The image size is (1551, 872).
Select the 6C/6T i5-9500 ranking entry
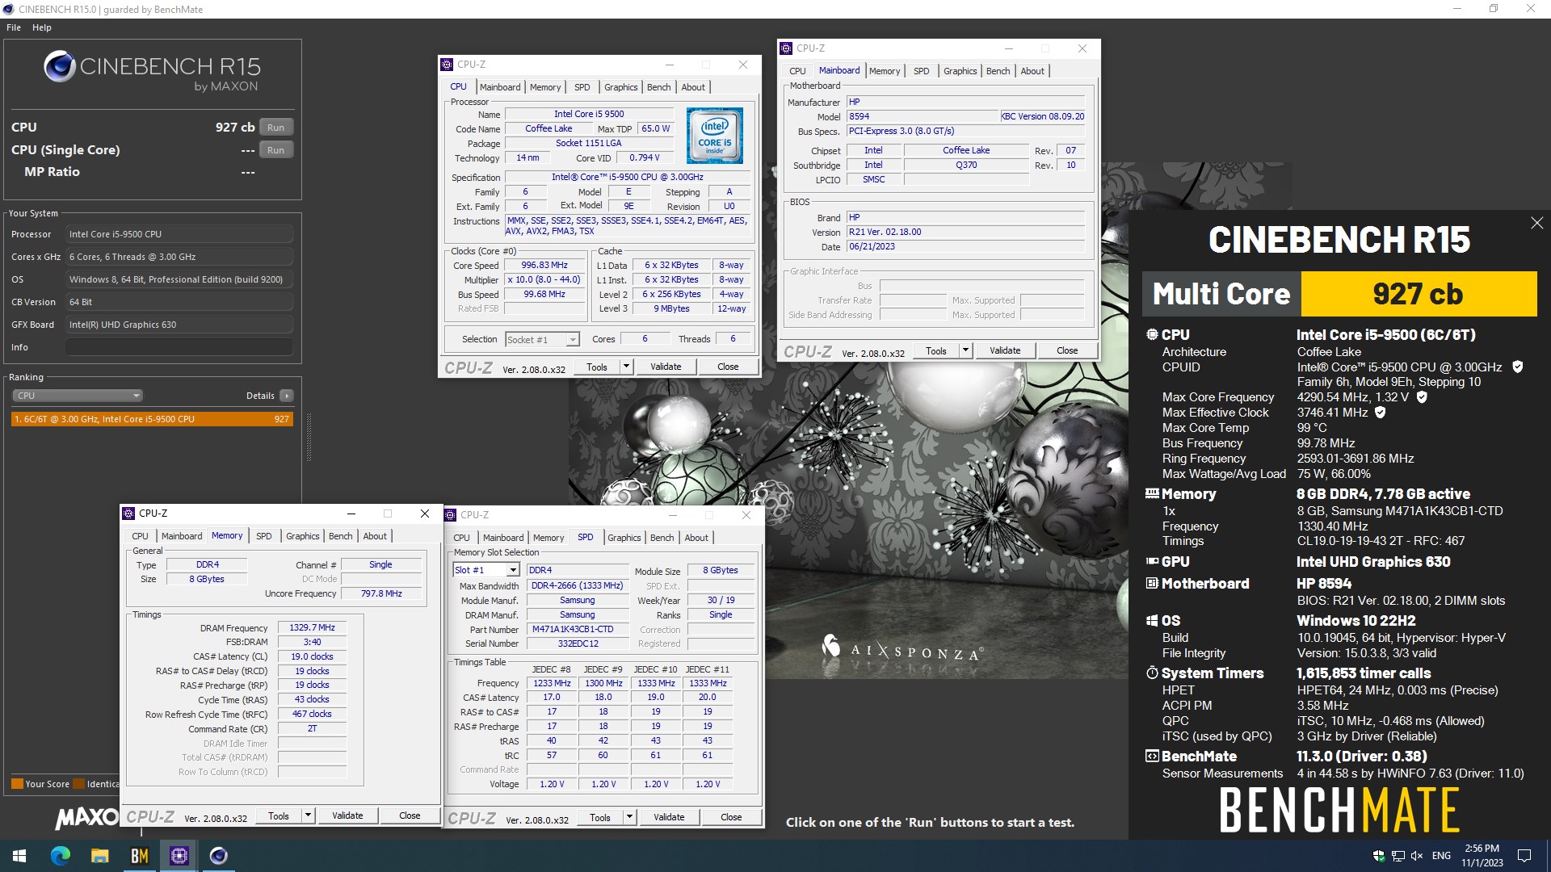coord(152,419)
